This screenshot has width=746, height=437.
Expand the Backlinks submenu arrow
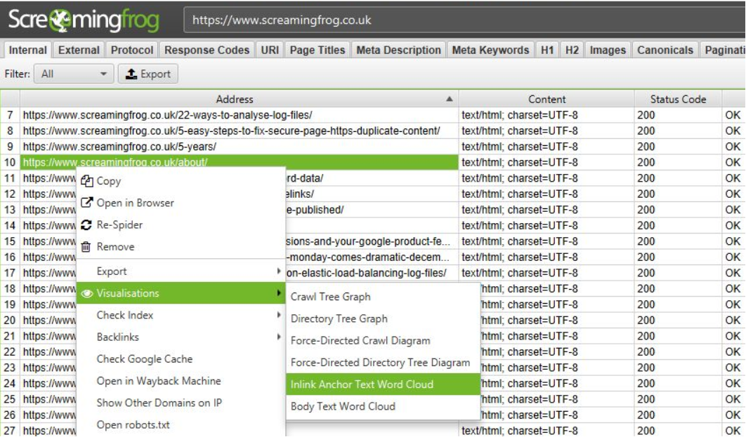click(279, 336)
